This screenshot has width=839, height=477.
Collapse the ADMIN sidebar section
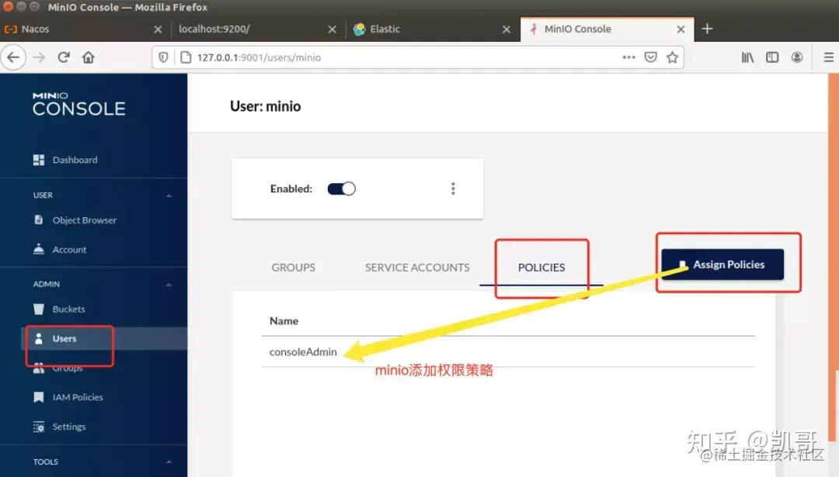169,285
